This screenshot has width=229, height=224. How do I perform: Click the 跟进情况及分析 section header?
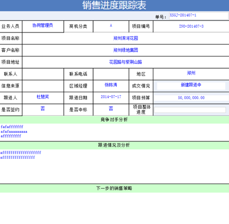(114, 145)
